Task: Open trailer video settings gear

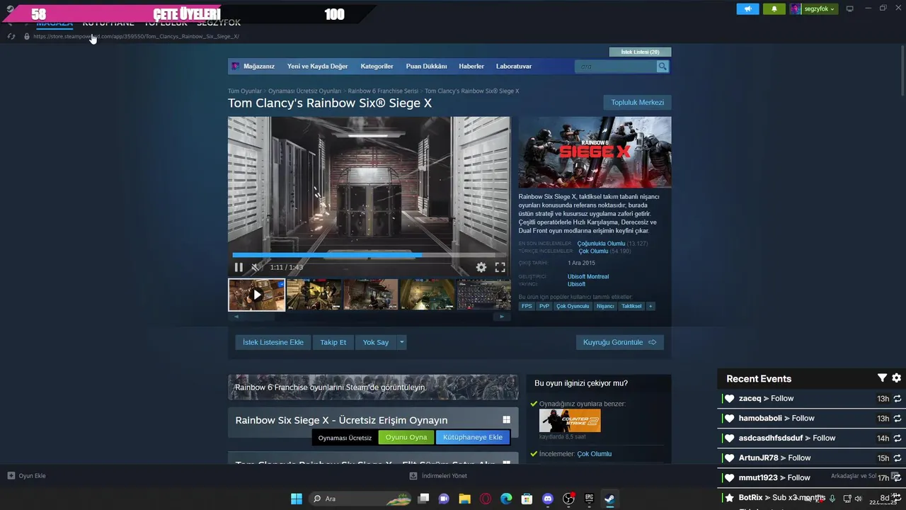Action: tap(481, 267)
